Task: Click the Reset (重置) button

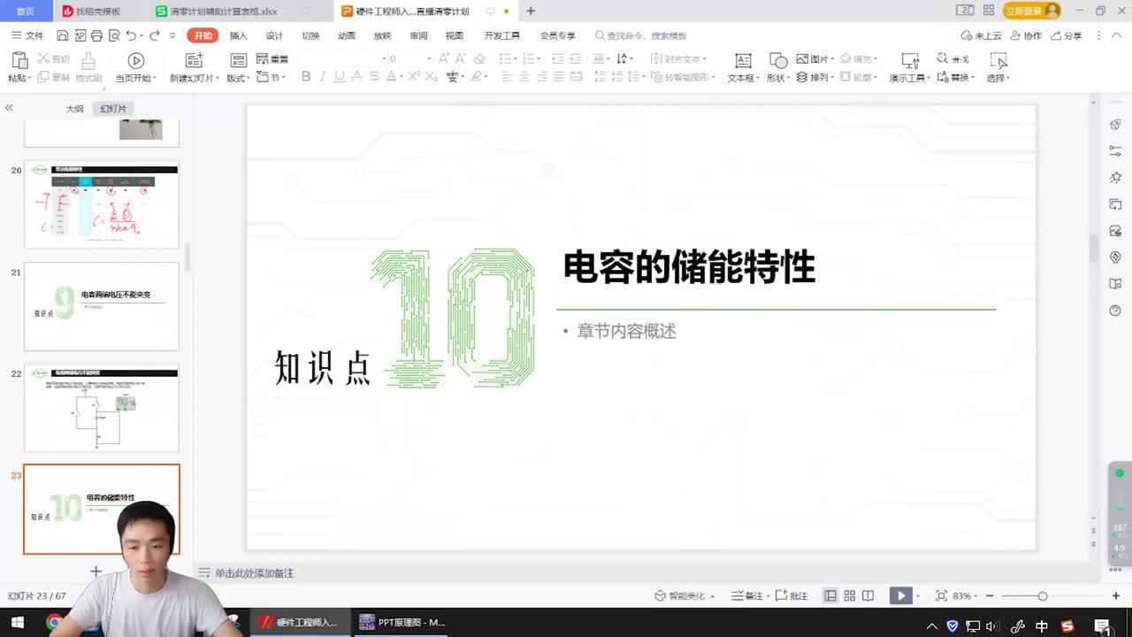Action: (x=272, y=58)
